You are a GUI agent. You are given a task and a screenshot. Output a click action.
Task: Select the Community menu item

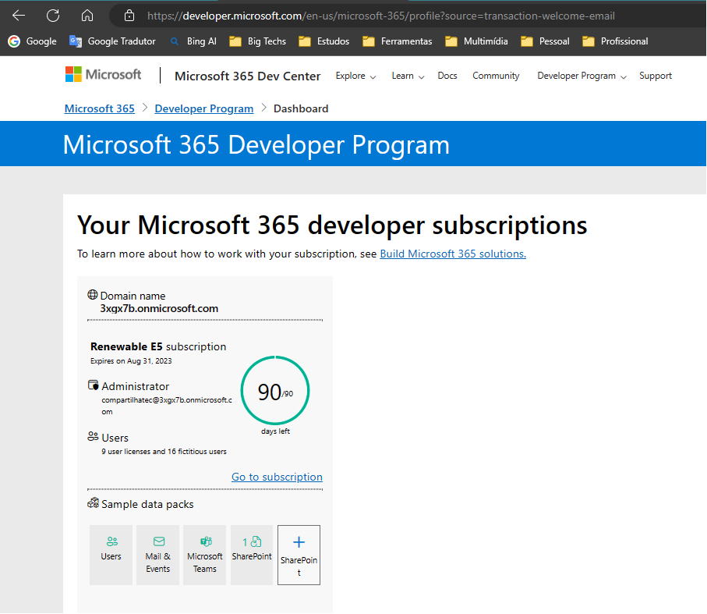495,76
